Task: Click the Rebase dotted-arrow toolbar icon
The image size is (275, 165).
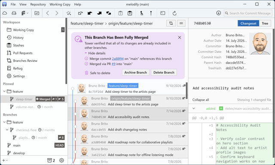Action: [151, 13]
